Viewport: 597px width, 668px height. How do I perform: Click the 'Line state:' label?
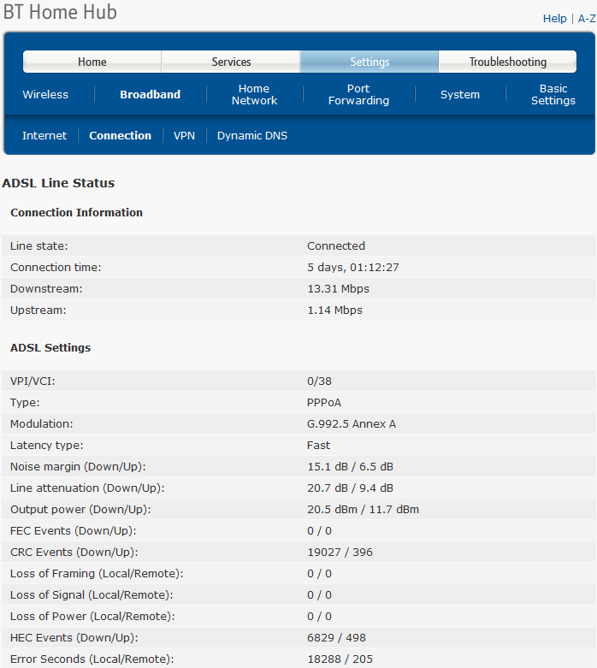coord(38,245)
